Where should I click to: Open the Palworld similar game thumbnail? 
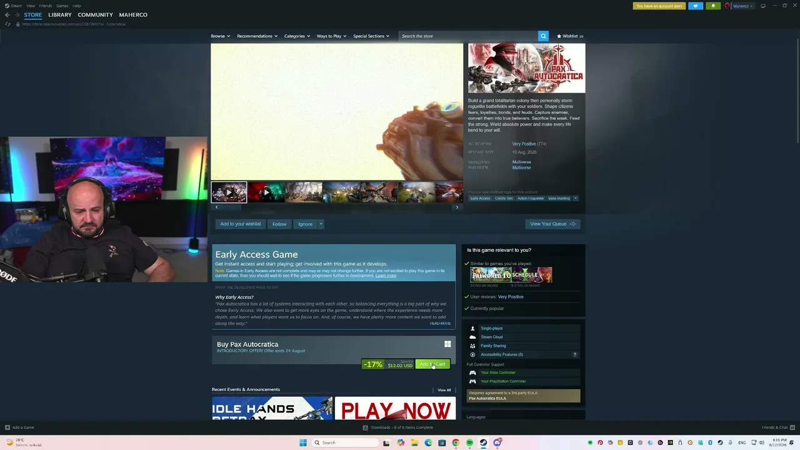click(x=491, y=275)
